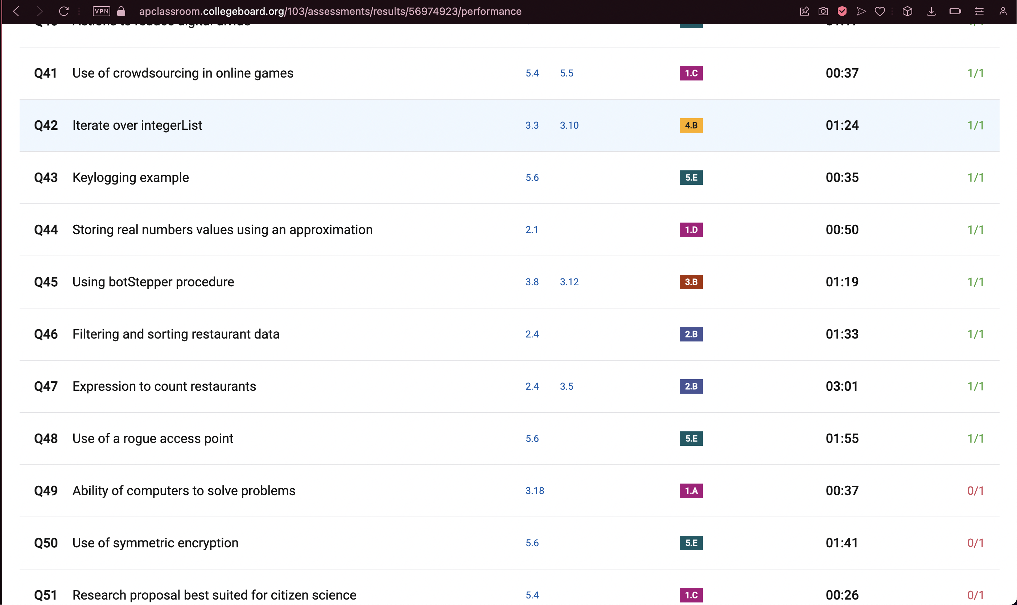Open topic 5.6 link for Q43 Keylogging

(532, 178)
